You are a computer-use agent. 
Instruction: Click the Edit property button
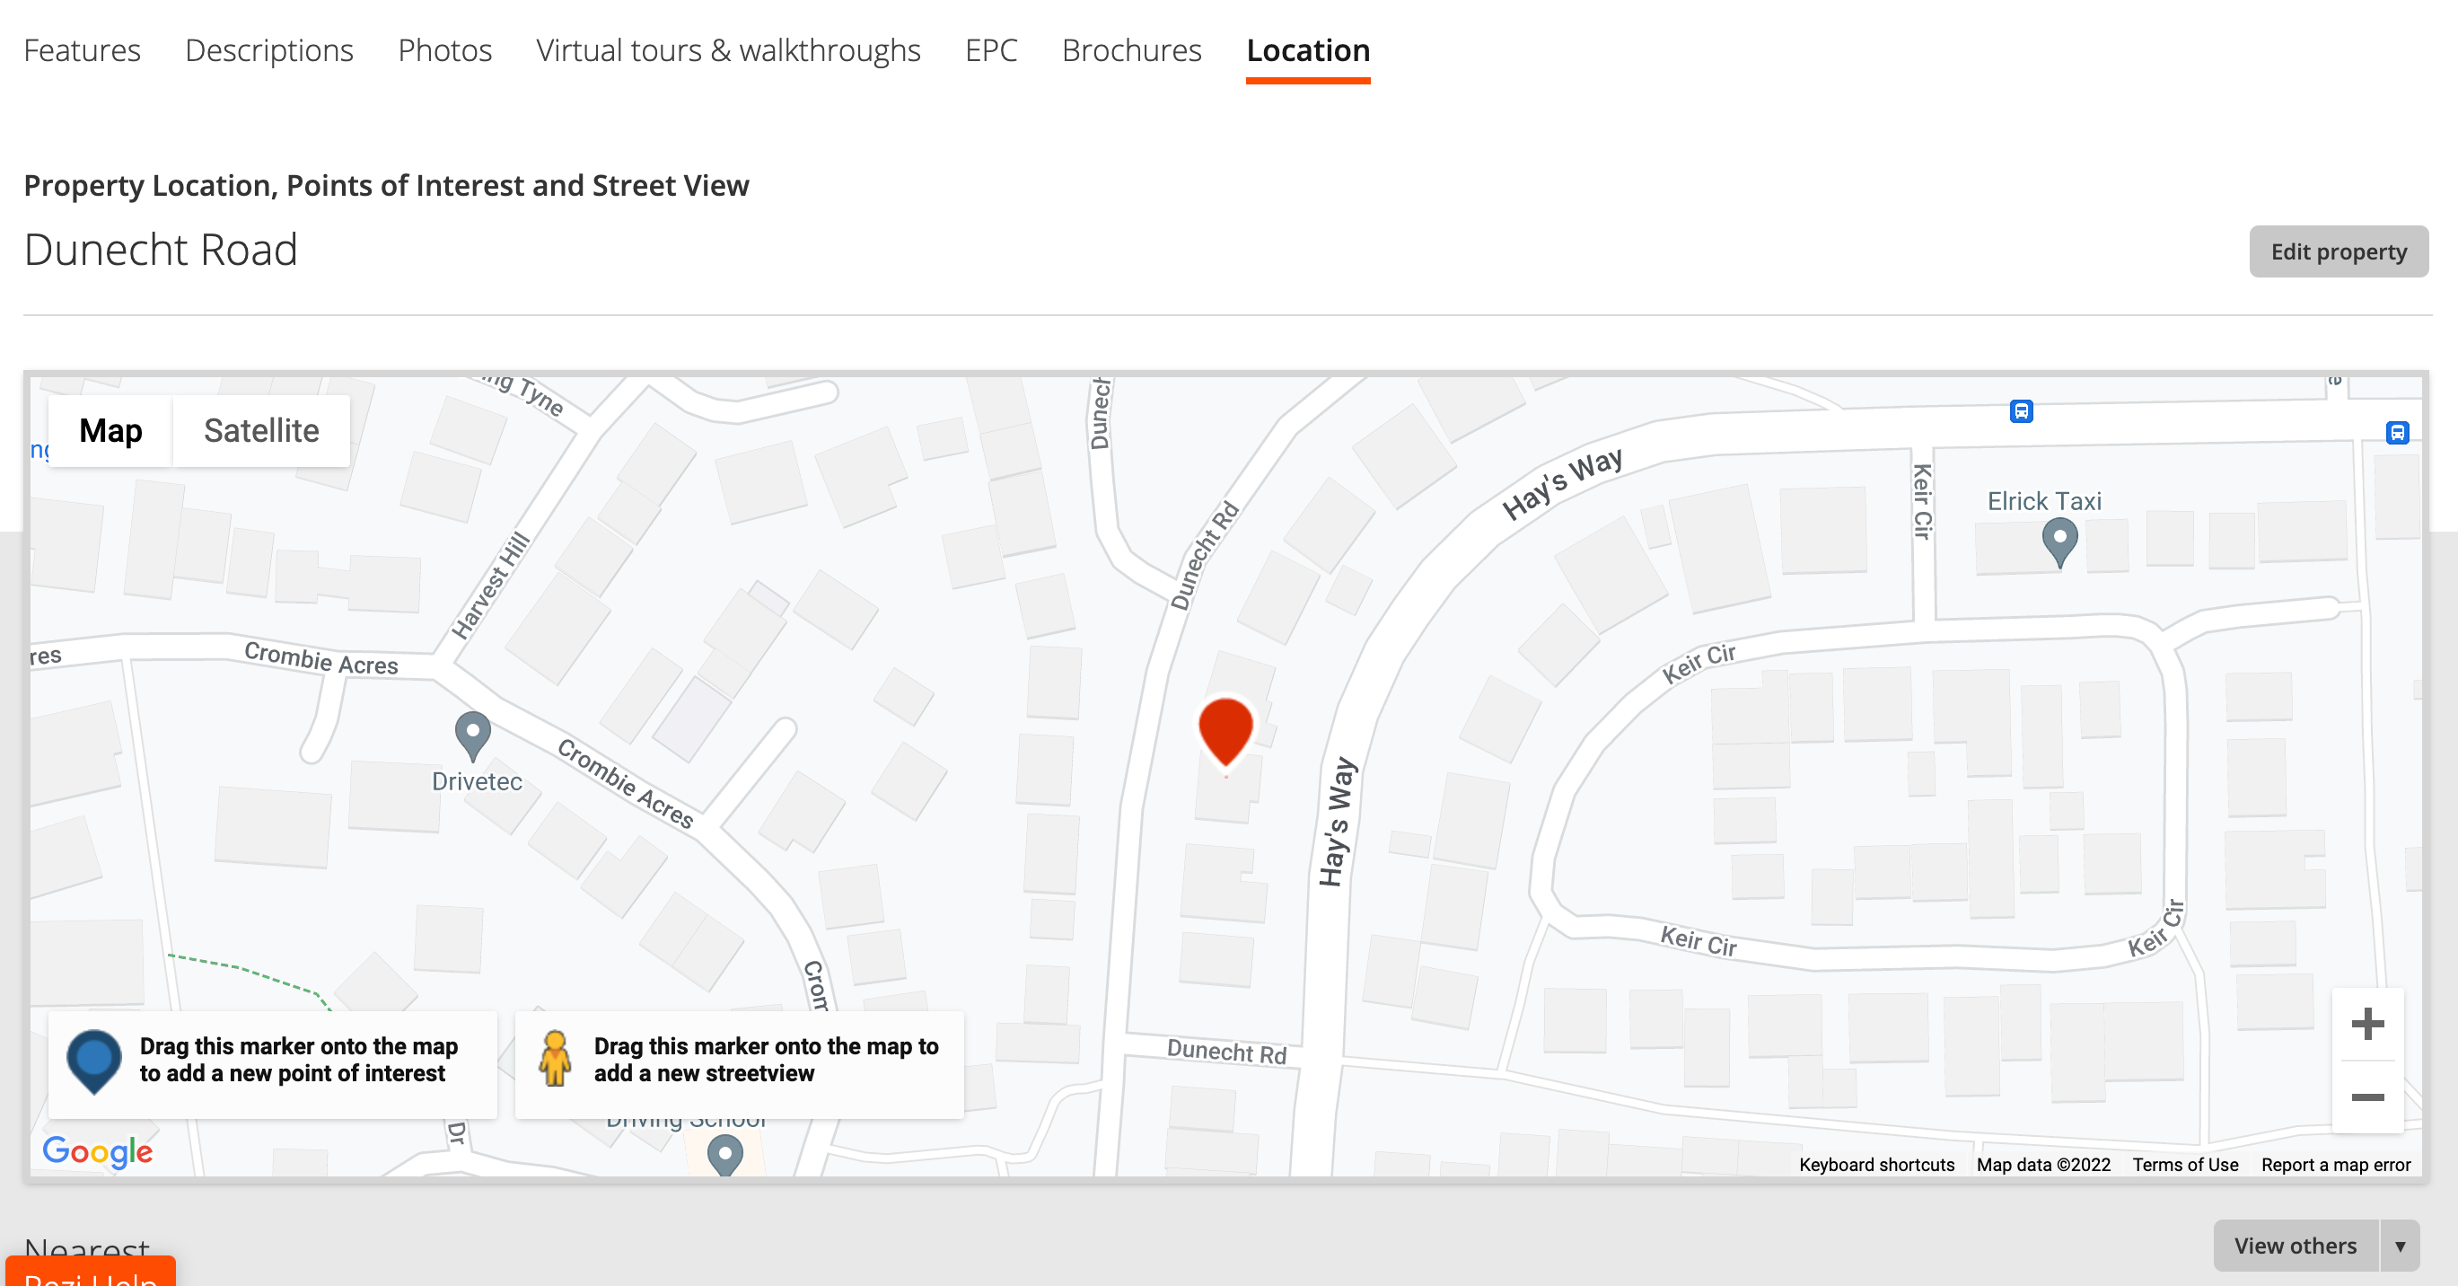[x=2339, y=251]
